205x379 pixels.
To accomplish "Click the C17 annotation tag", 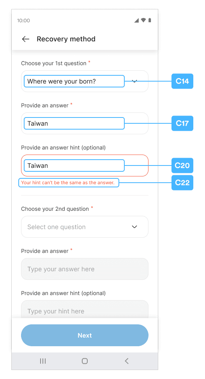I will pyautogui.click(x=182, y=123).
